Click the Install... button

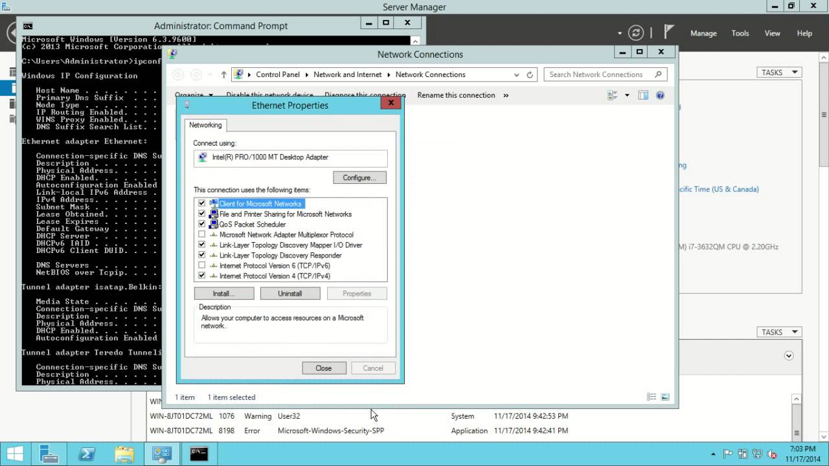click(x=223, y=293)
